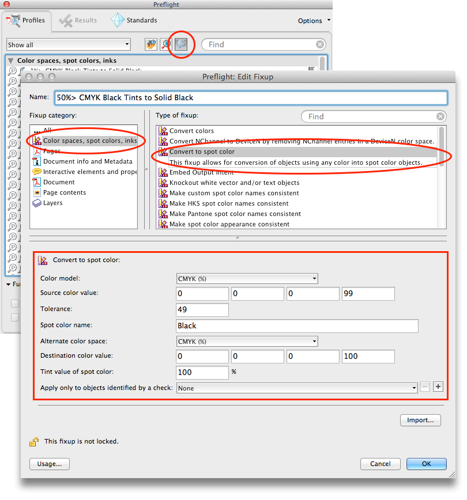Click the unlocked padlock icon

click(34, 442)
